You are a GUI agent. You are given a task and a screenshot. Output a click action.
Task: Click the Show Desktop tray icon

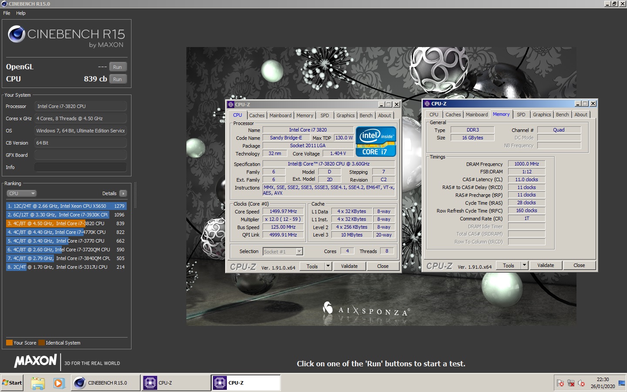[x=622, y=383]
